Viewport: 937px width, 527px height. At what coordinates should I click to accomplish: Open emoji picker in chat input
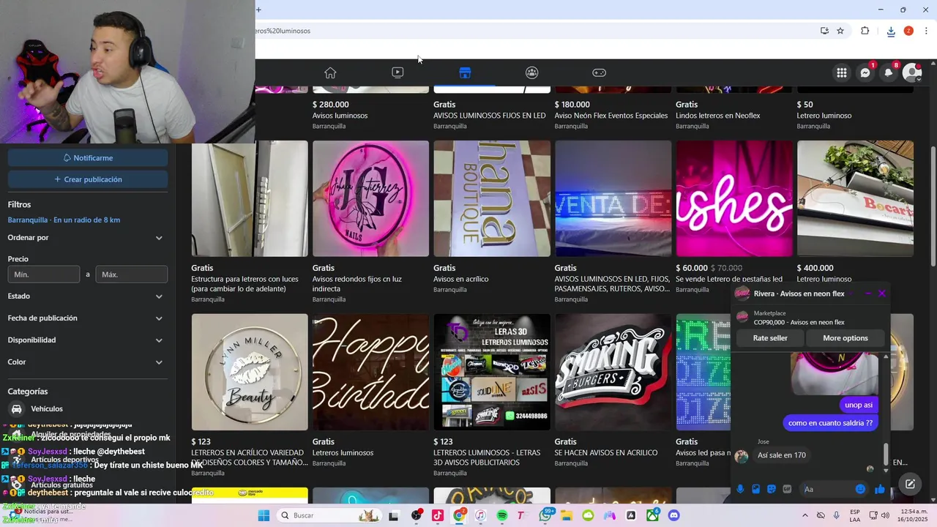[861, 489]
